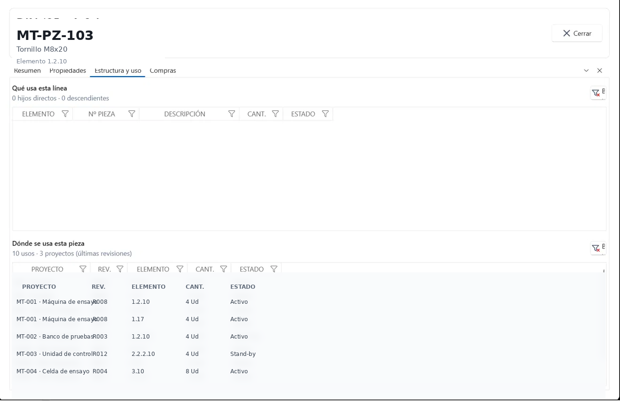Open the Nº PIEZA column filter
The width and height of the screenshot is (620, 401).
point(132,114)
